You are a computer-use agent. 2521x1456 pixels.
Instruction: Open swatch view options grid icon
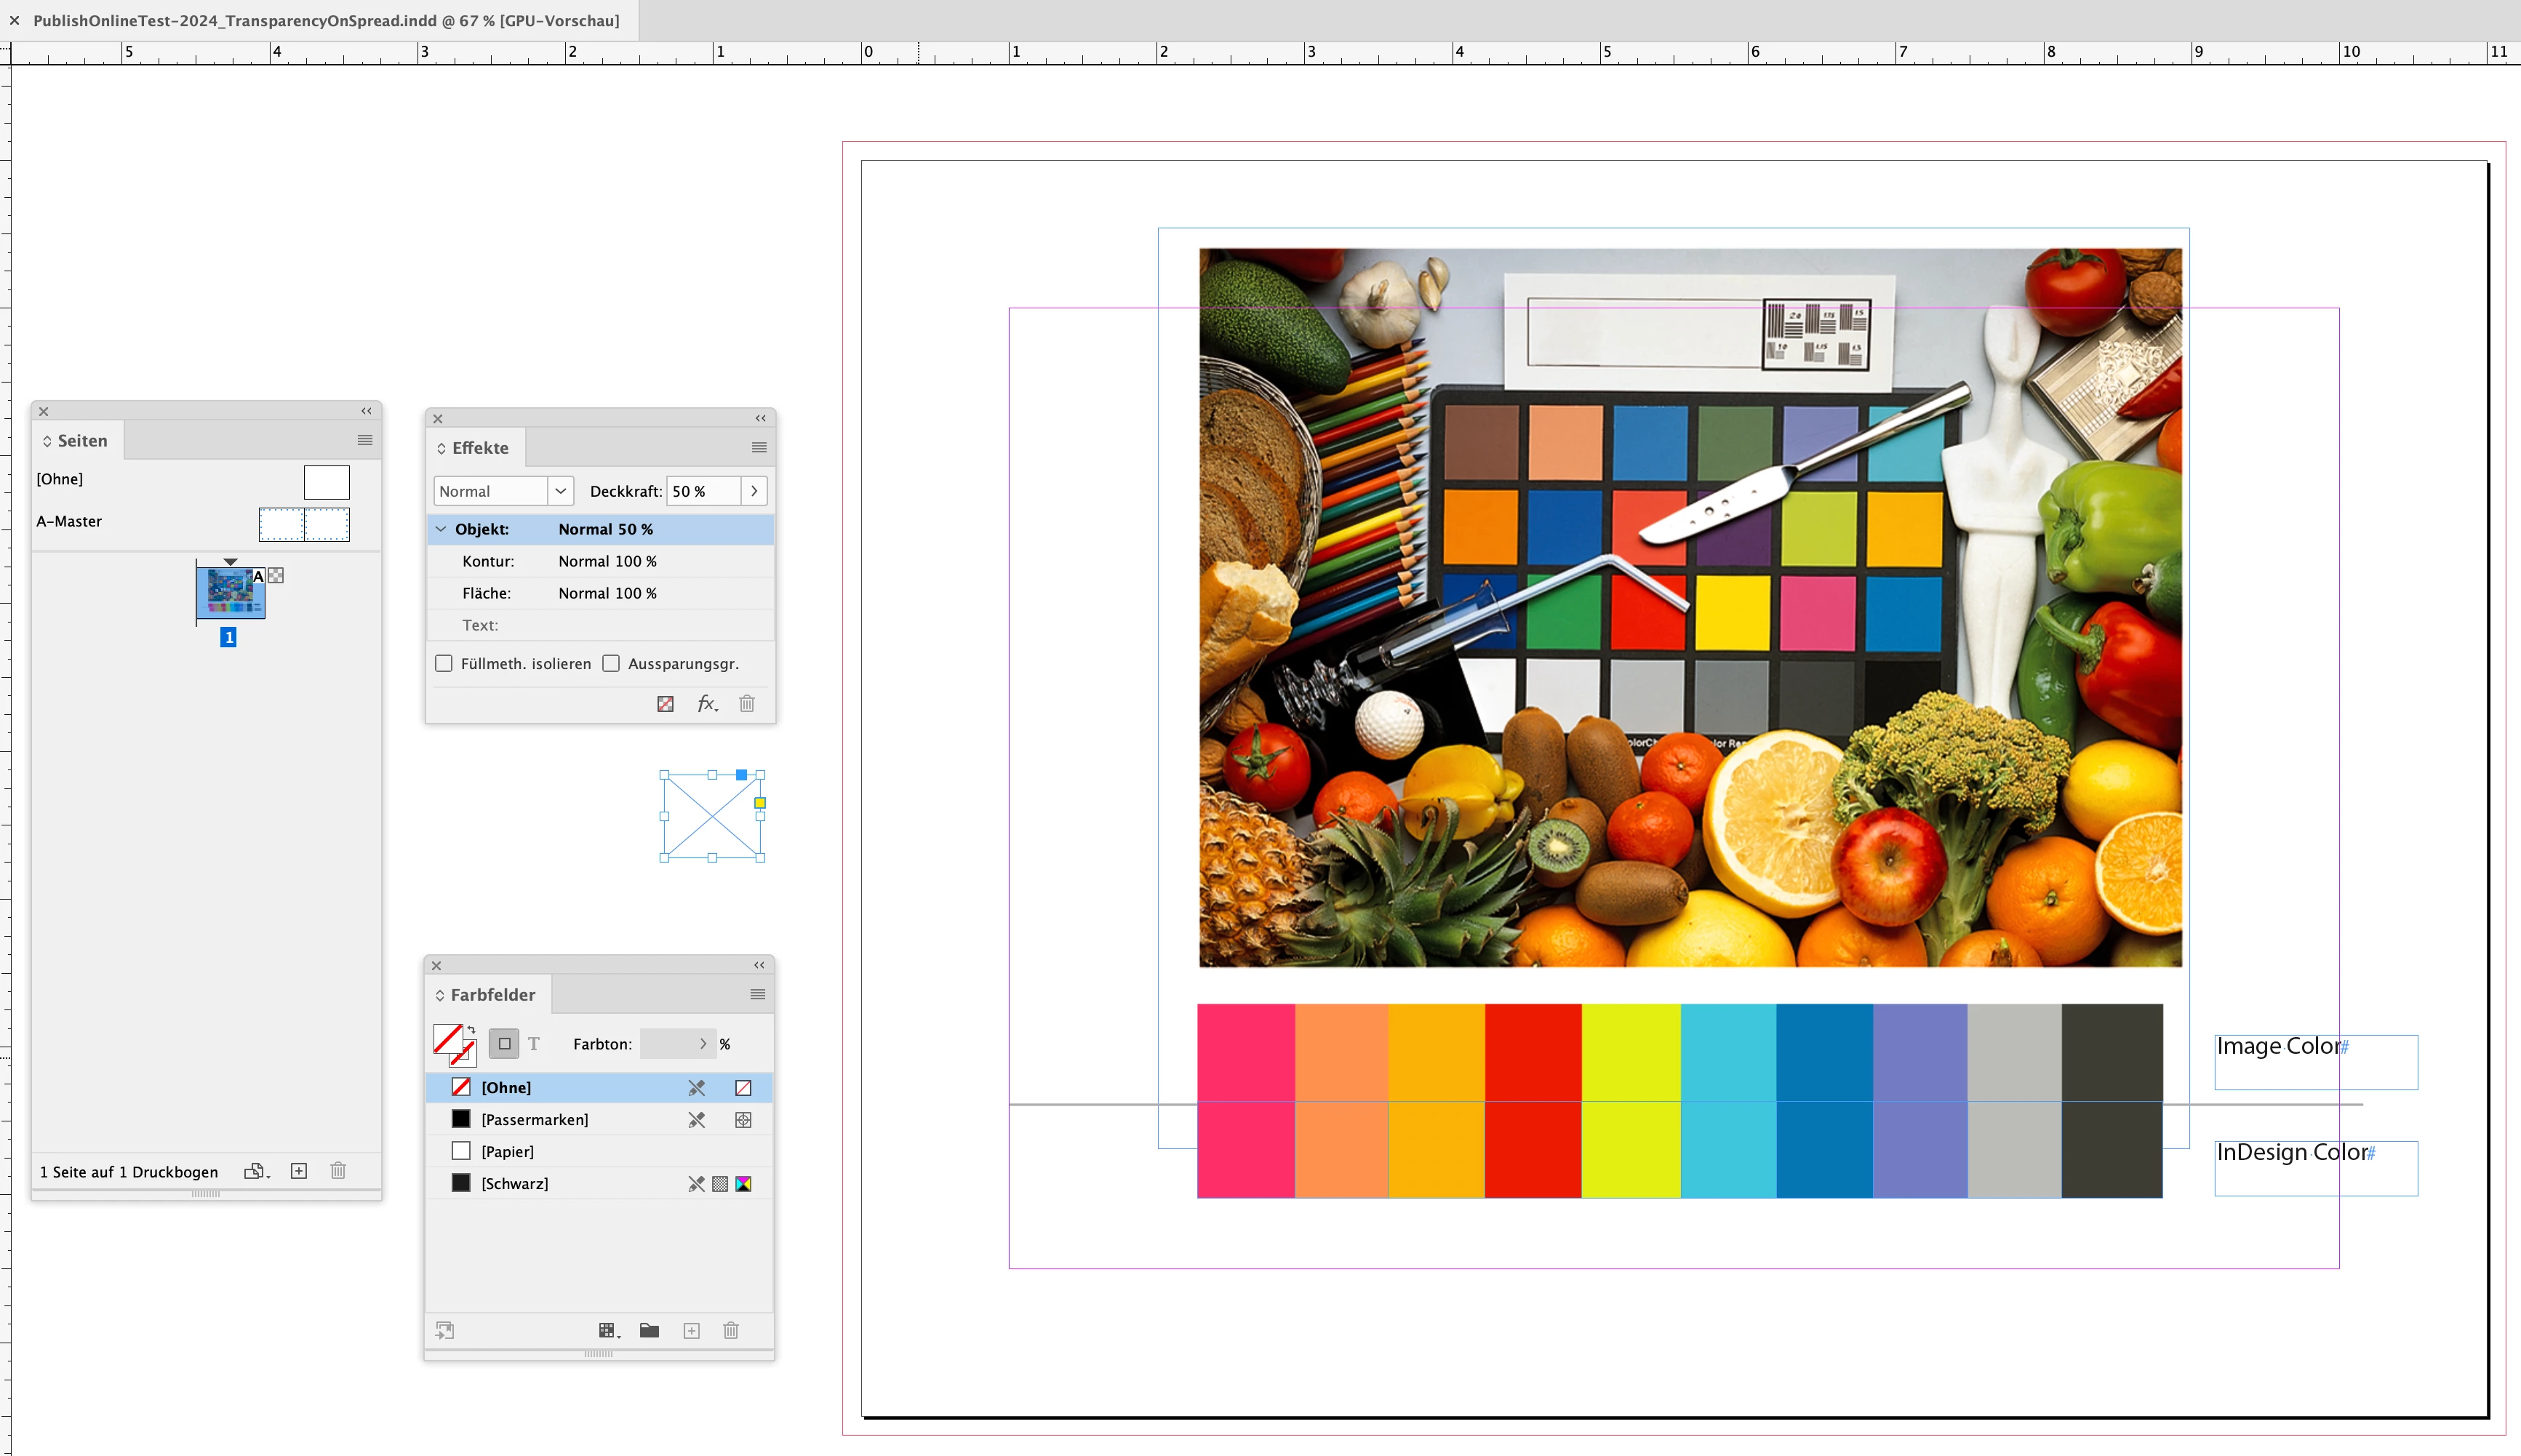[x=608, y=1330]
